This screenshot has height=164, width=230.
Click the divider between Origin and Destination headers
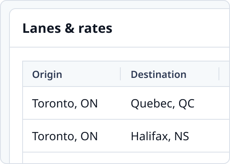click(120, 74)
